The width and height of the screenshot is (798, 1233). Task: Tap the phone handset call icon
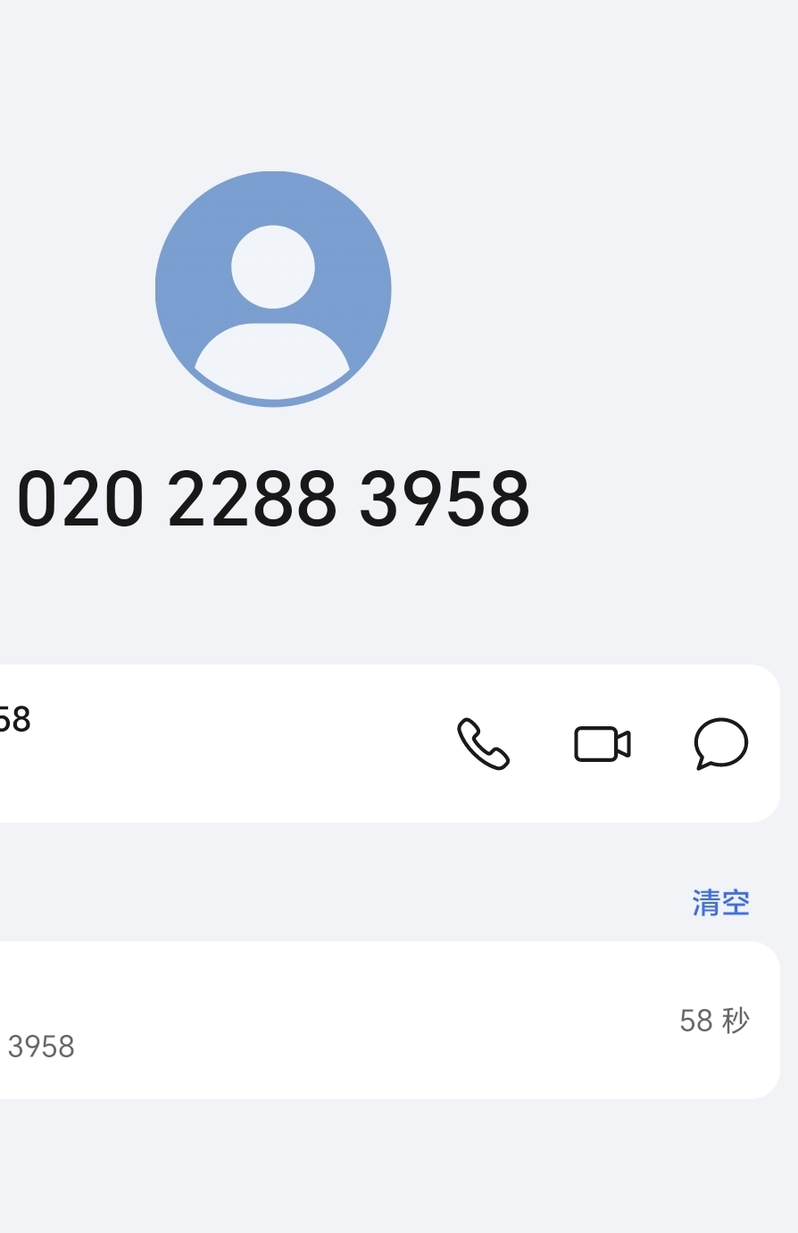point(483,744)
